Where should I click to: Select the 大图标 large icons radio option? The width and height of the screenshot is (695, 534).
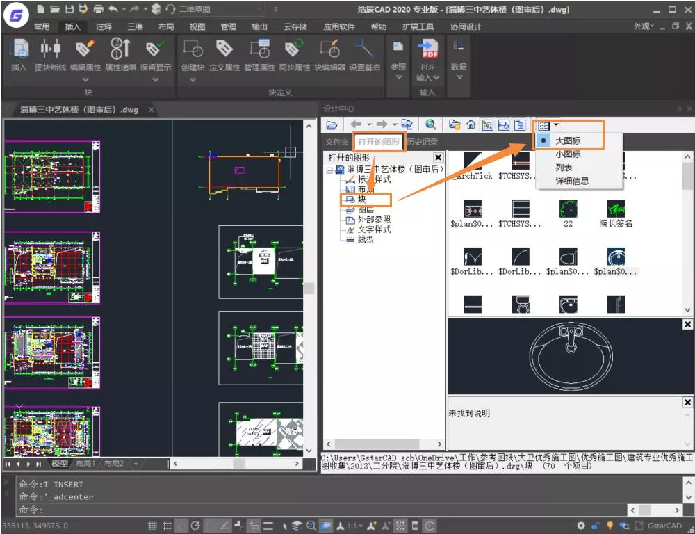point(568,140)
